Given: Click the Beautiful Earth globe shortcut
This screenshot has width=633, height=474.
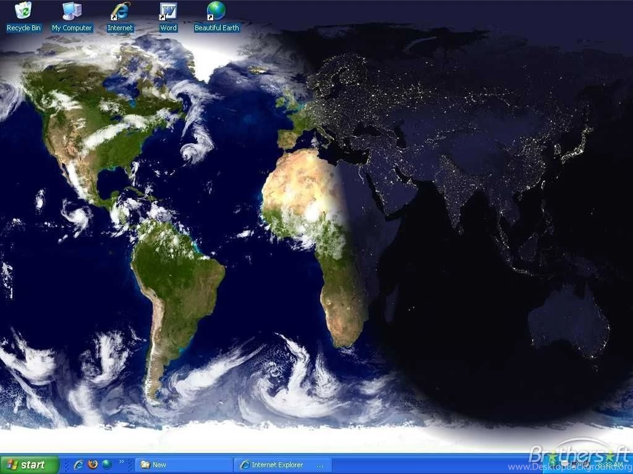Looking at the screenshot, I should 216,10.
